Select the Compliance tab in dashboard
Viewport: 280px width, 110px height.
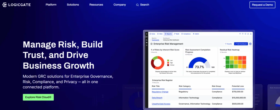[x=186, y=34]
